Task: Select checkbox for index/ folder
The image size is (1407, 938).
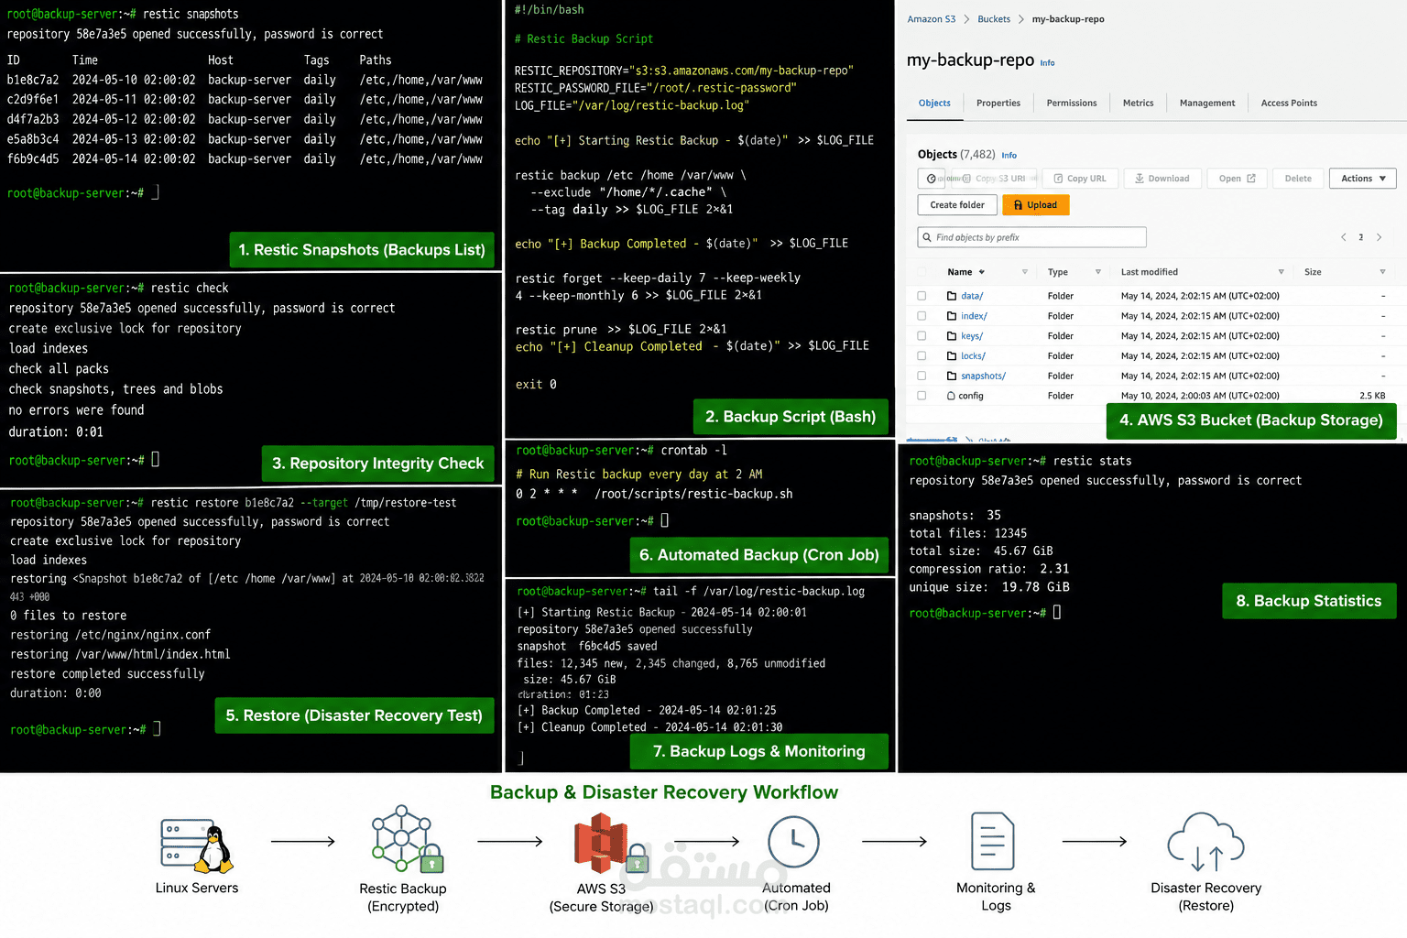Action: pos(922,316)
